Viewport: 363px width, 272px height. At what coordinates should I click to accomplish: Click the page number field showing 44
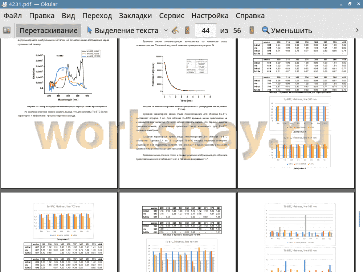pos(206,31)
